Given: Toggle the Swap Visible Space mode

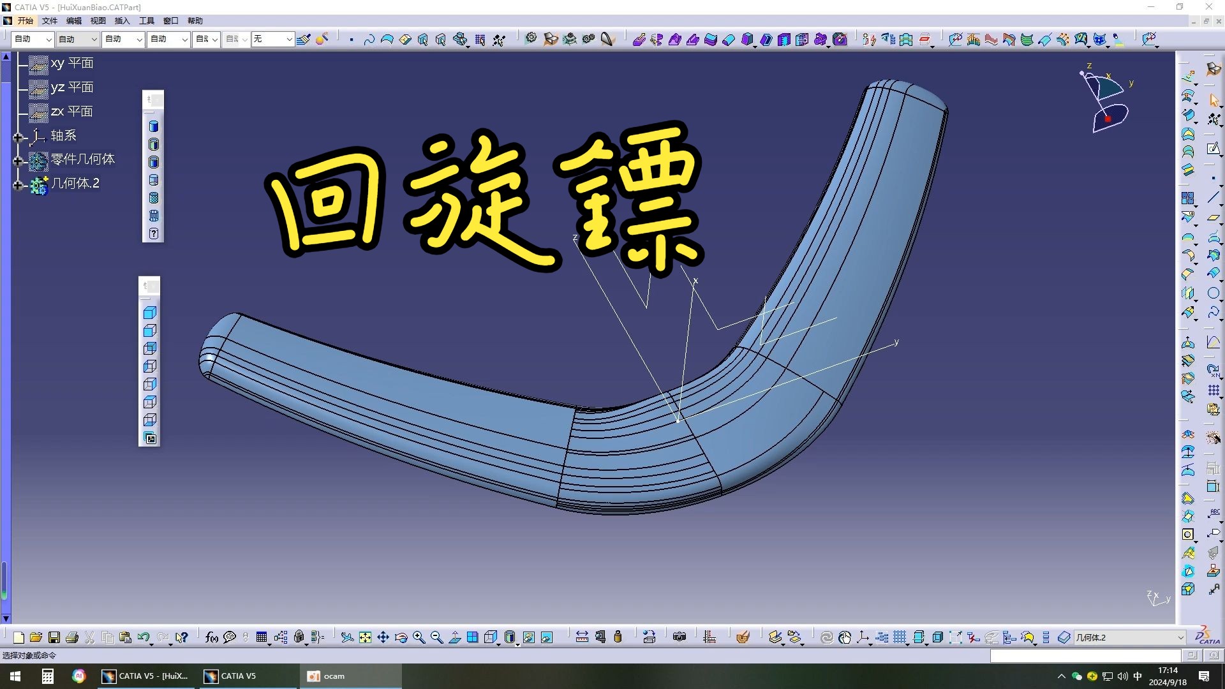Looking at the screenshot, I should pyautogui.click(x=546, y=637).
